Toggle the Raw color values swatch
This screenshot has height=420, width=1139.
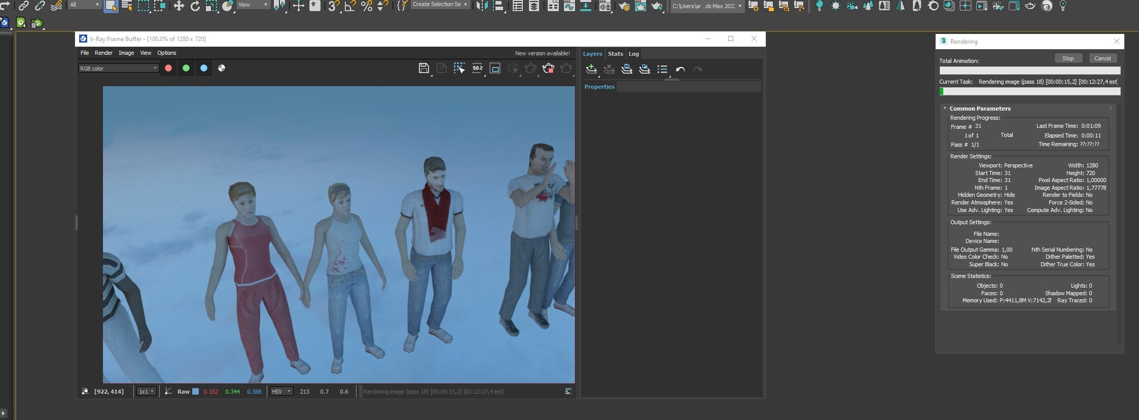click(x=195, y=392)
